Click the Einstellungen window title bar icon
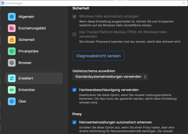The height and width of the screenshot is (134, 188). click(x=3, y=3)
